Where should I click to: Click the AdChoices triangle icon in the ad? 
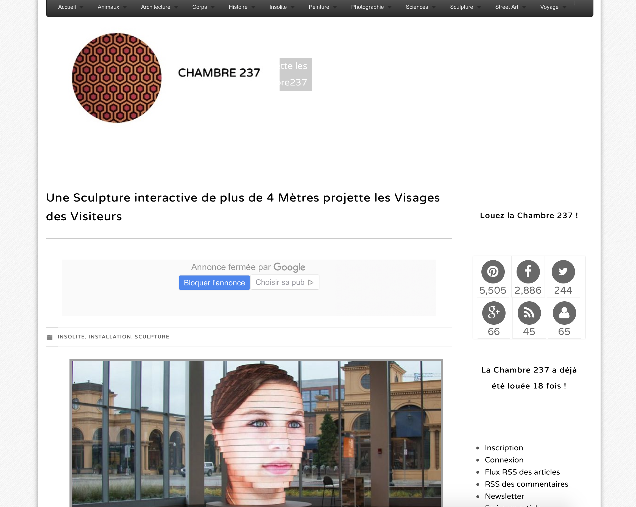click(310, 283)
